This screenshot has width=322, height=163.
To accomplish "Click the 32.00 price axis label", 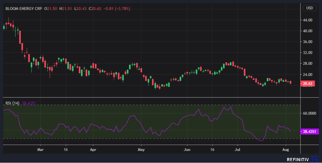I will (x=307, y=52).
